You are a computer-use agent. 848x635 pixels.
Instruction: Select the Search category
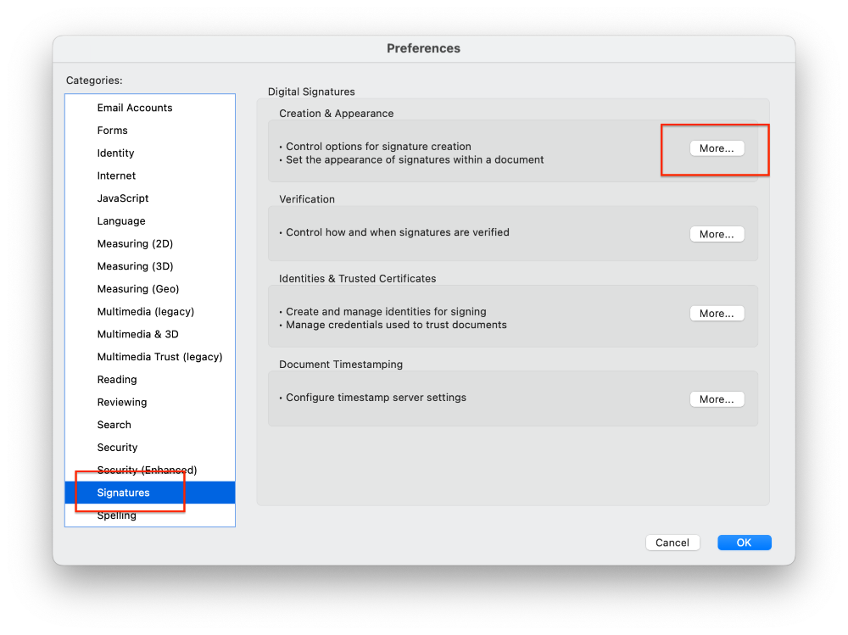click(114, 425)
